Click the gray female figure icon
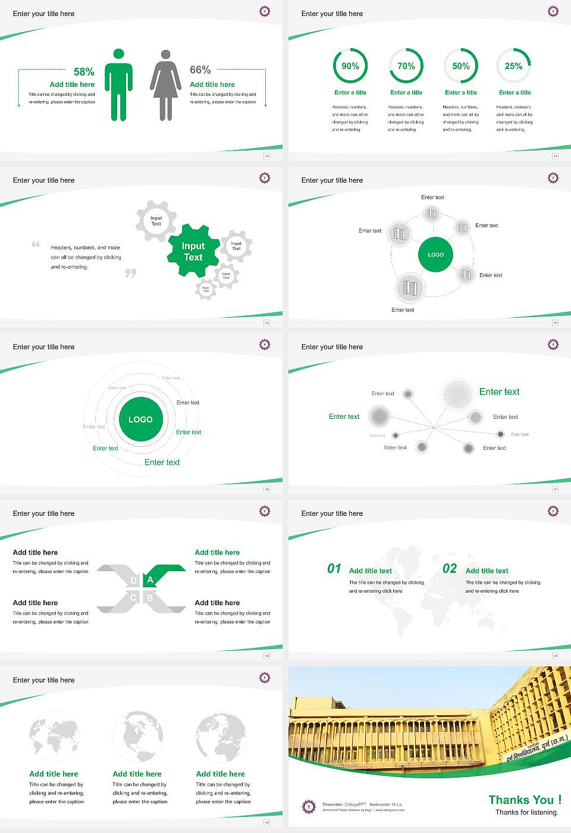The height and width of the screenshot is (833, 571). [x=165, y=85]
